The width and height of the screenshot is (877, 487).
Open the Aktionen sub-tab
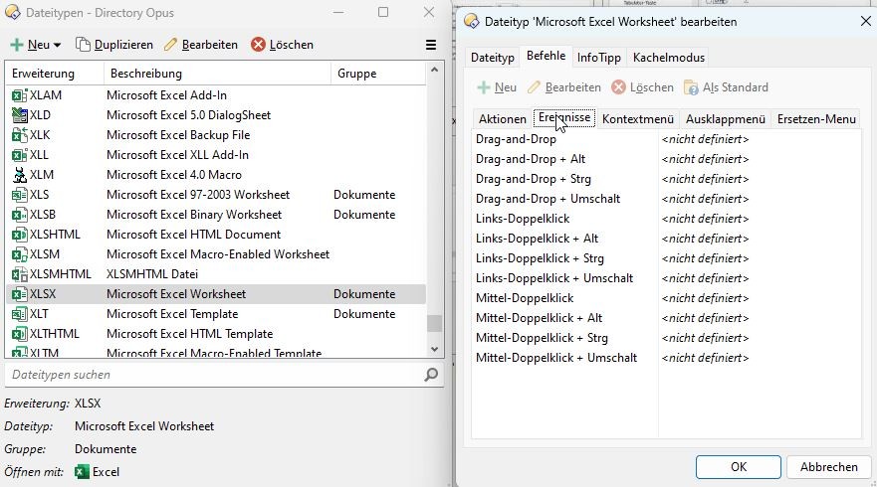point(503,119)
